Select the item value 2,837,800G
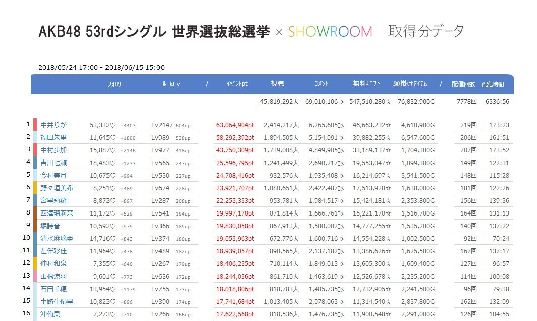This screenshot has width=537, height=321. pyautogui.click(x=418, y=302)
